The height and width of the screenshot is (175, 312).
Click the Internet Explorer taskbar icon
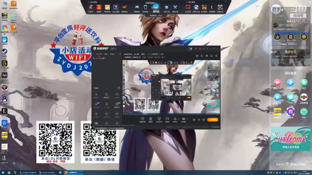pos(60,173)
